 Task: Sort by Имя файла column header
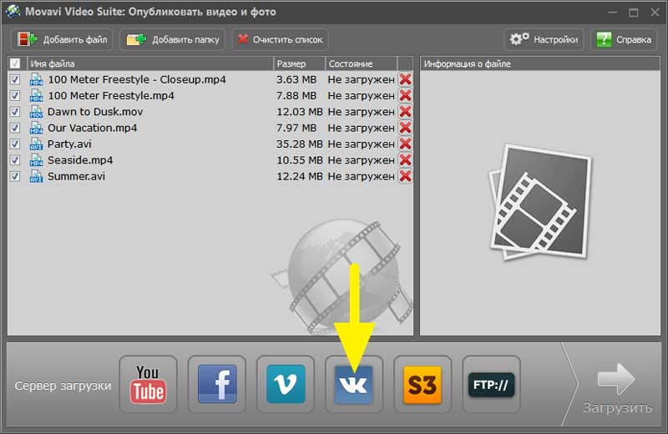(x=150, y=63)
